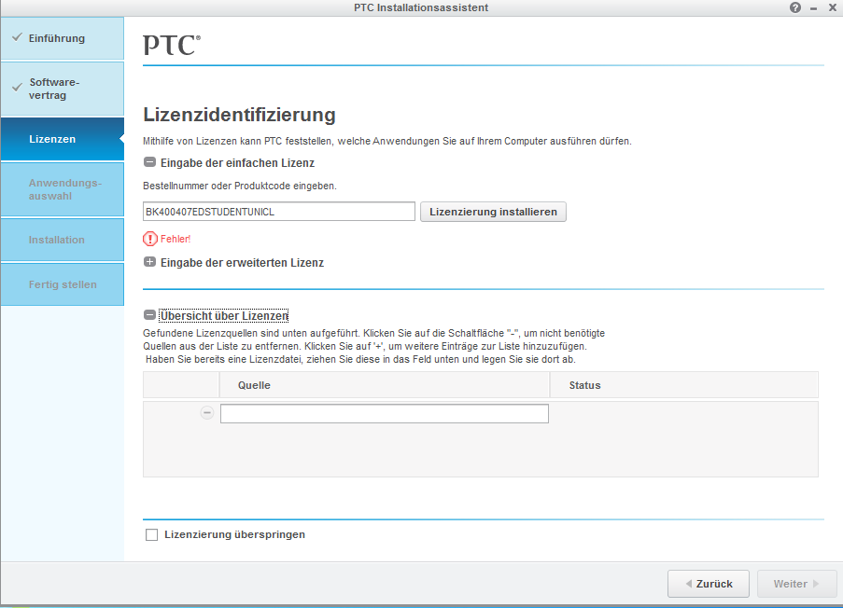The width and height of the screenshot is (843, 608).
Task: Minimize the installer window
Action: tap(813, 8)
